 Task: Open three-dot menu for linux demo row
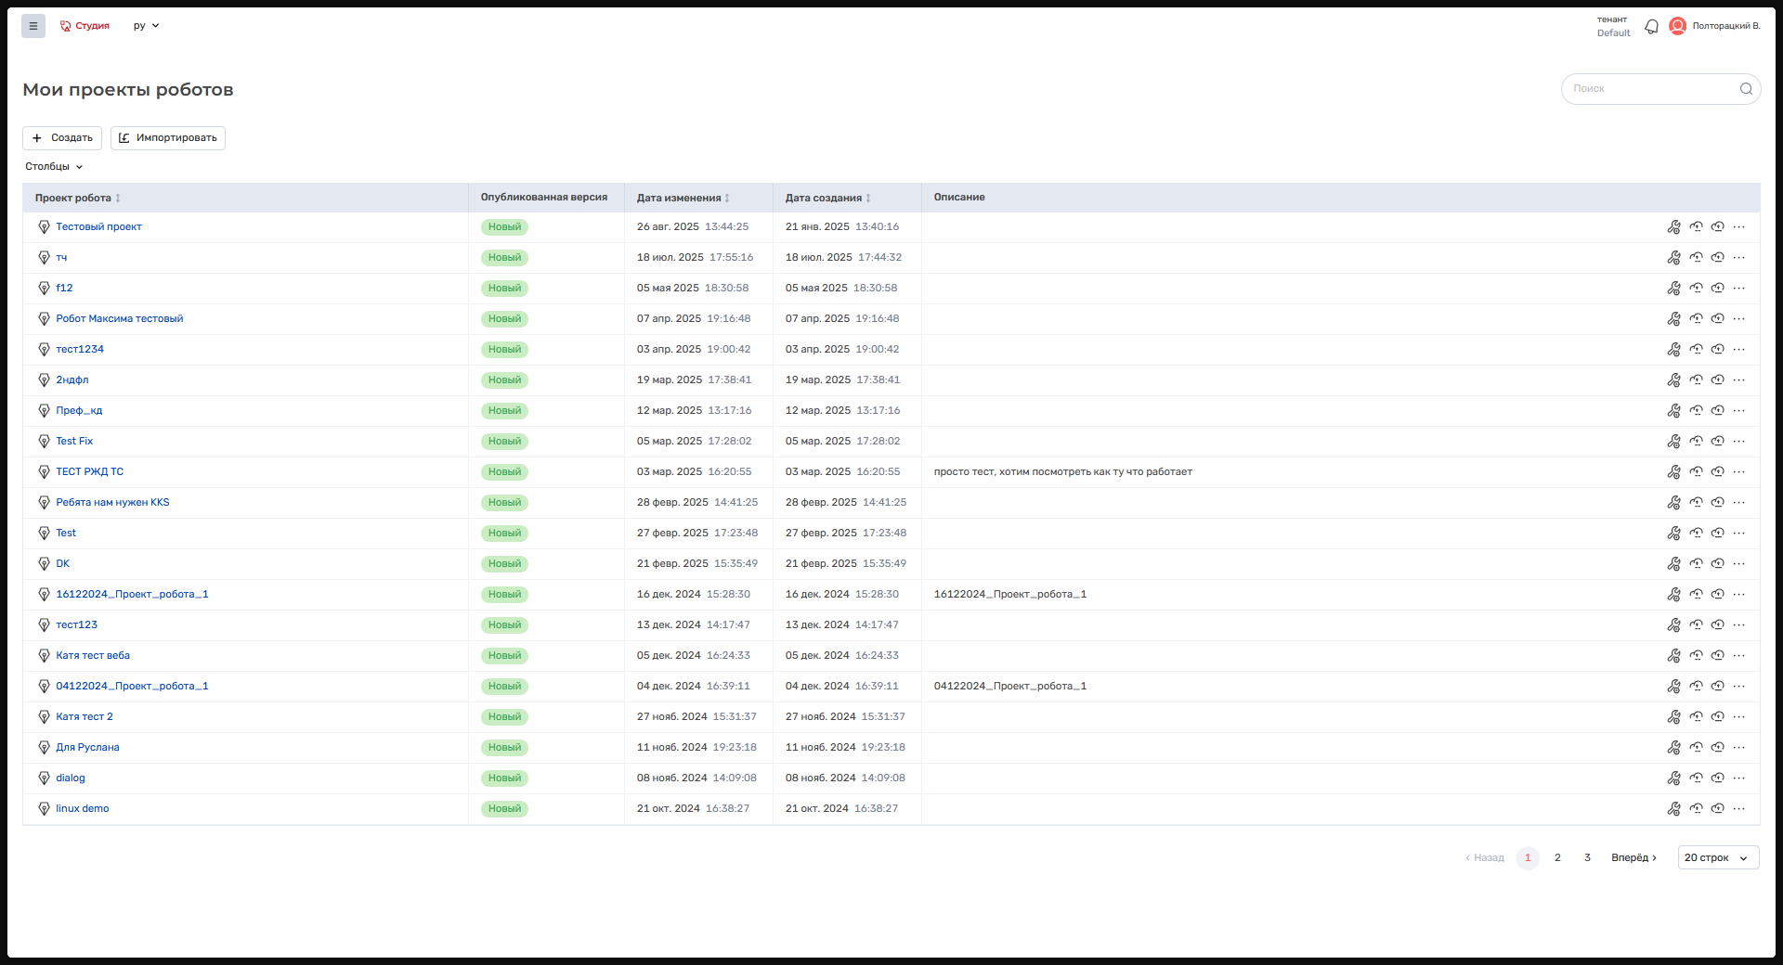click(x=1739, y=809)
